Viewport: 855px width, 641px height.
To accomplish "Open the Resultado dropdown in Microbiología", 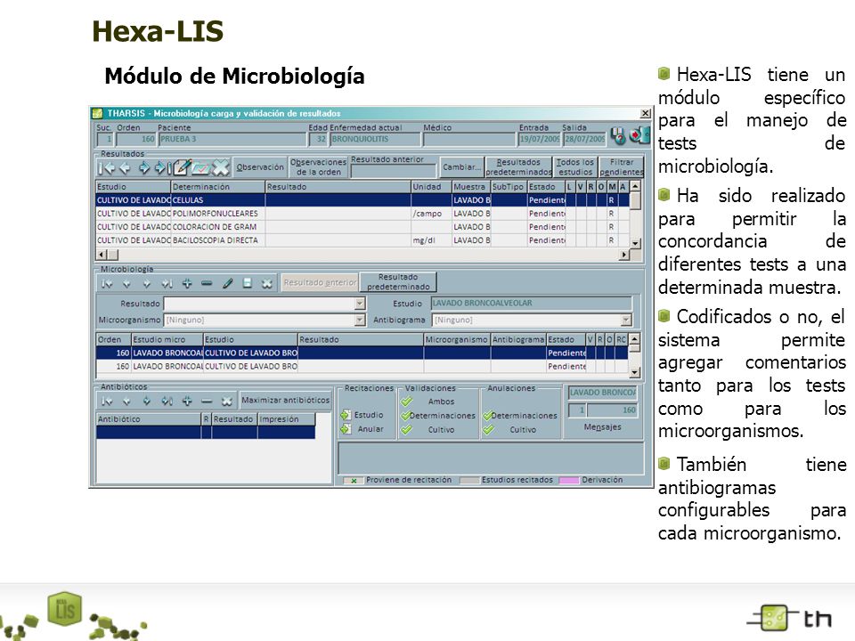I will pos(360,304).
